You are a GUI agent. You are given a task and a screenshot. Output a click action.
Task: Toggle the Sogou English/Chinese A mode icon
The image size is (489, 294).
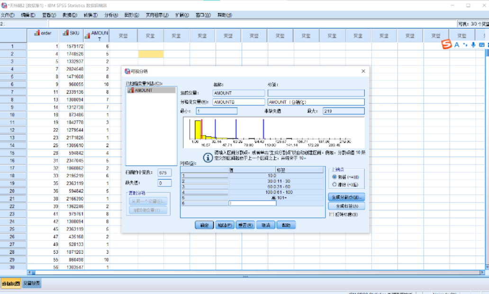pyautogui.click(x=457, y=45)
